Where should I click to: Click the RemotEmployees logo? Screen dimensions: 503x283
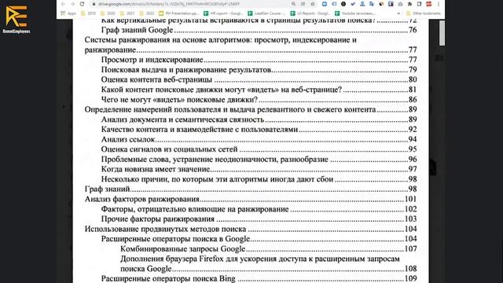[x=17, y=19]
